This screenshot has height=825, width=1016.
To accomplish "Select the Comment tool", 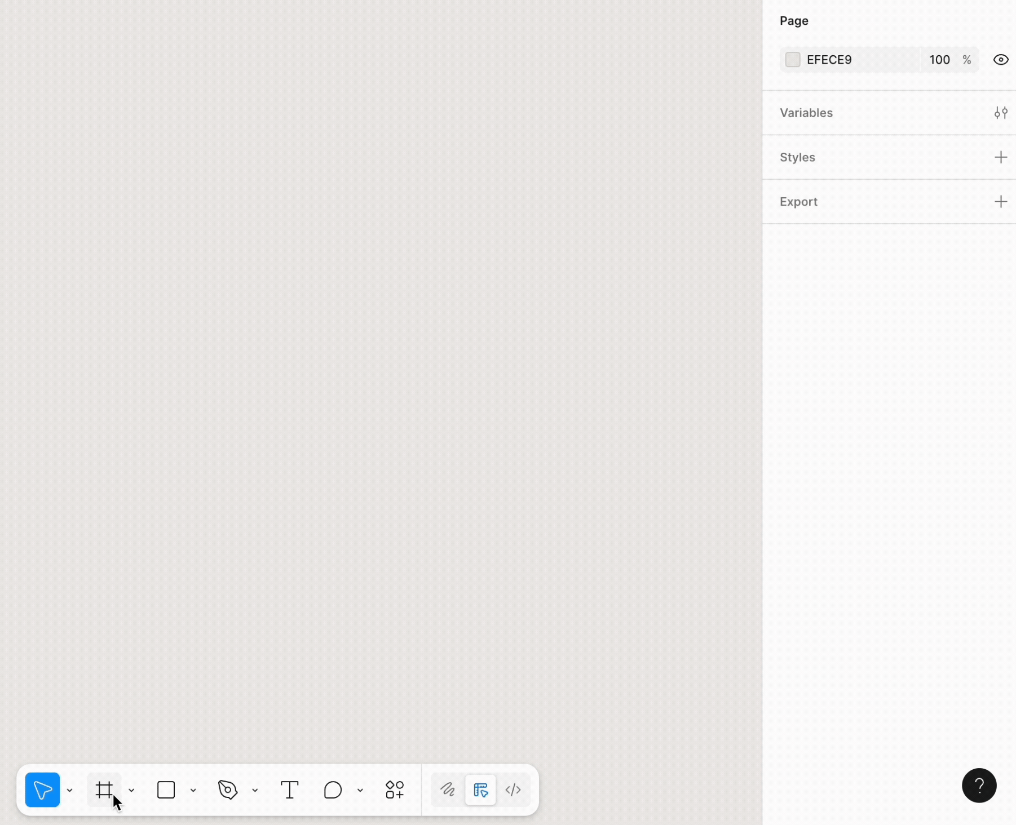I will [x=332, y=790].
